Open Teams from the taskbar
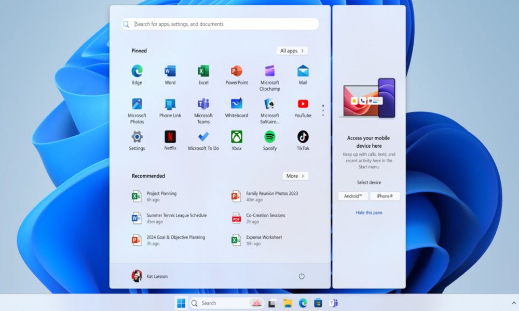The width and height of the screenshot is (519, 311). coord(333,303)
